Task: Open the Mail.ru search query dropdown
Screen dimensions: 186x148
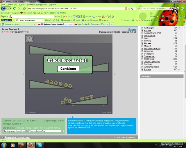Action: 43,20
